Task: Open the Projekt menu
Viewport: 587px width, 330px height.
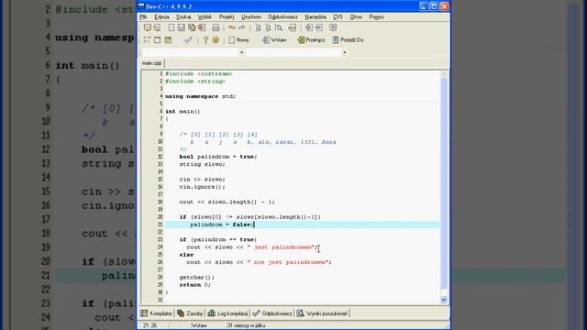Action: [227, 16]
